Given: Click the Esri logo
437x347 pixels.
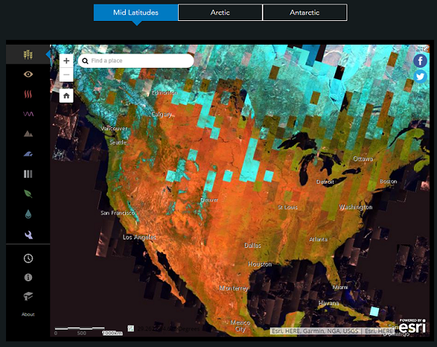Looking at the screenshot, I should click(412, 325).
